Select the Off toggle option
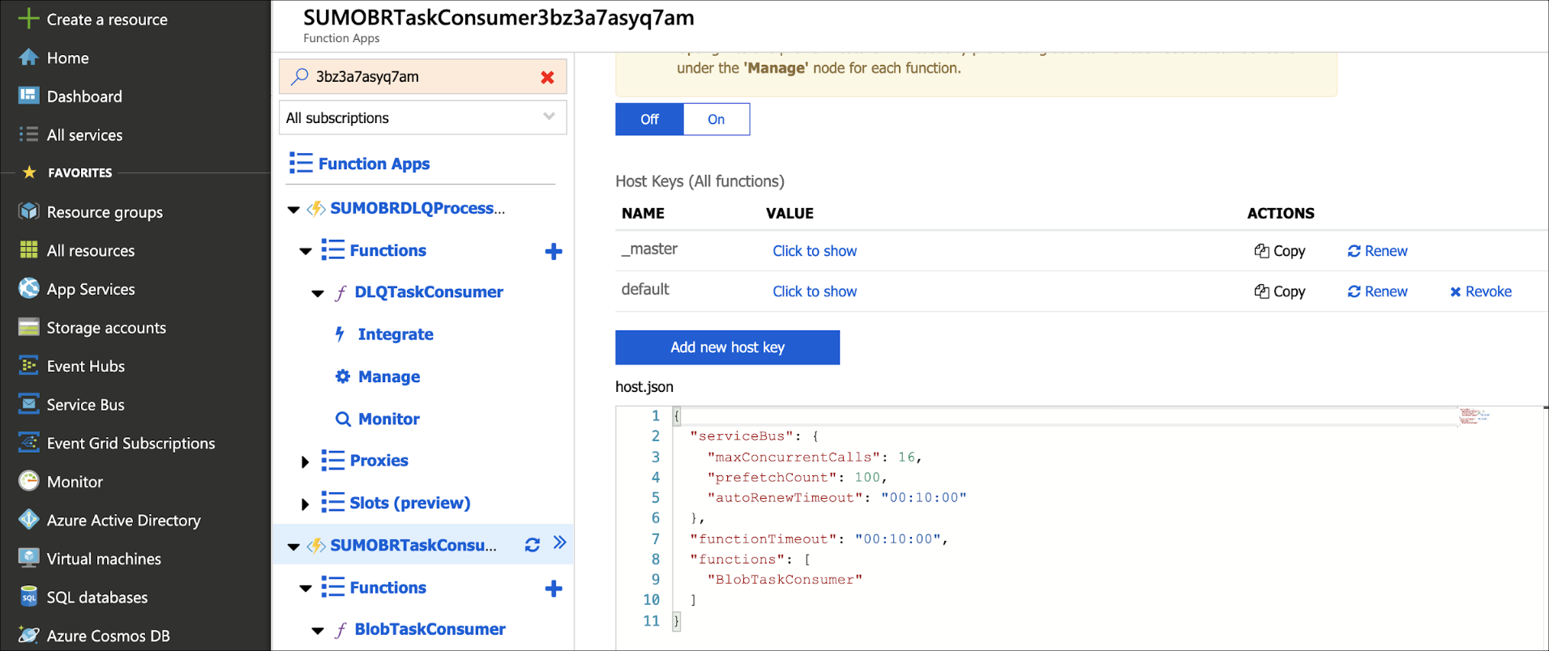The width and height of the screenshot is (1549, 651). [649, 119]
